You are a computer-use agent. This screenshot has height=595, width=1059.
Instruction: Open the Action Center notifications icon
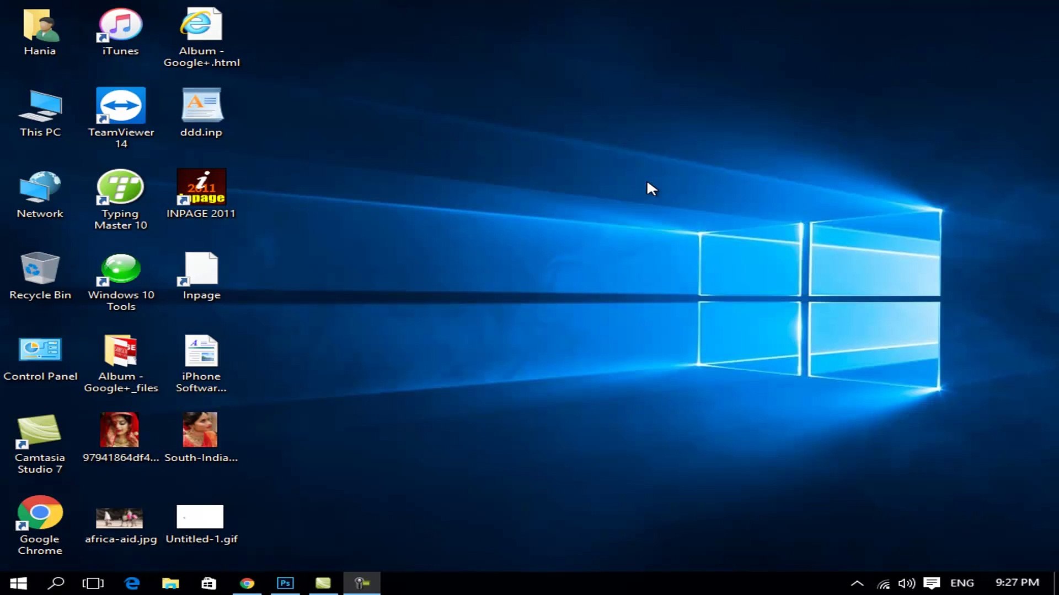click(x=932, y=583)
